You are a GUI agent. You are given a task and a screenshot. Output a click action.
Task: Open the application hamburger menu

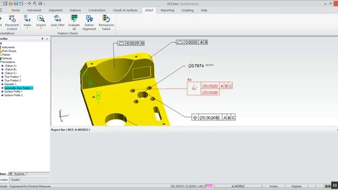coord(1,10)
